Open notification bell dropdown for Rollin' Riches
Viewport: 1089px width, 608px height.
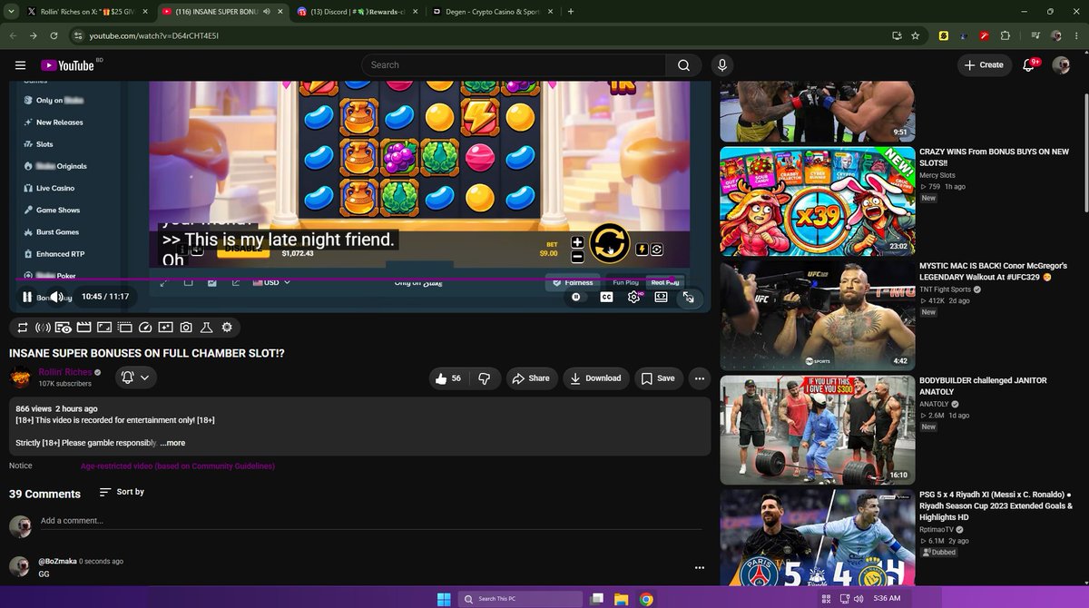coord(135,378)
